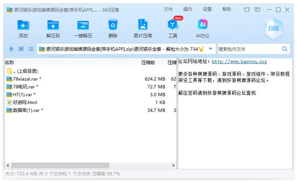Viewport: 297px width, 182px height.
Task: Switch to list view mode
Action: pos(31,49)
